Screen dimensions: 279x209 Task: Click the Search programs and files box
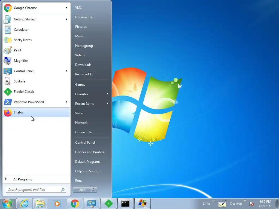[36, 190]
